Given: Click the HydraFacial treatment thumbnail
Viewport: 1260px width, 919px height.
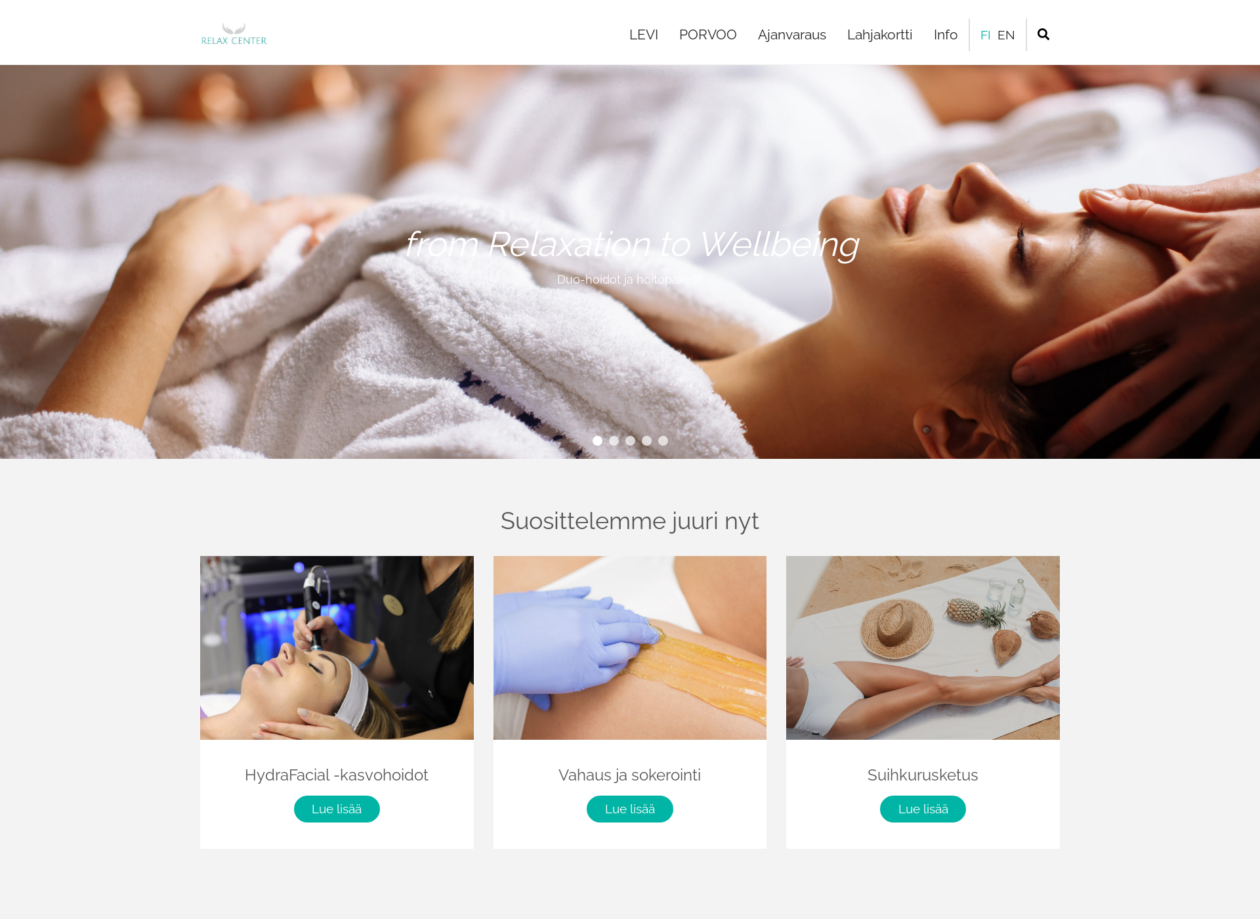Looking at the screenshot, I should (335, 647).
